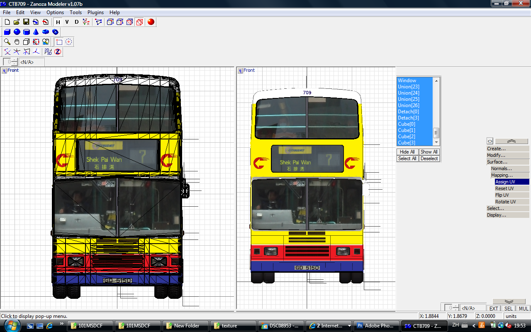Screen dimensions: 531x332
Task: Click the third snap polygon icon
Action: point(26,52)
